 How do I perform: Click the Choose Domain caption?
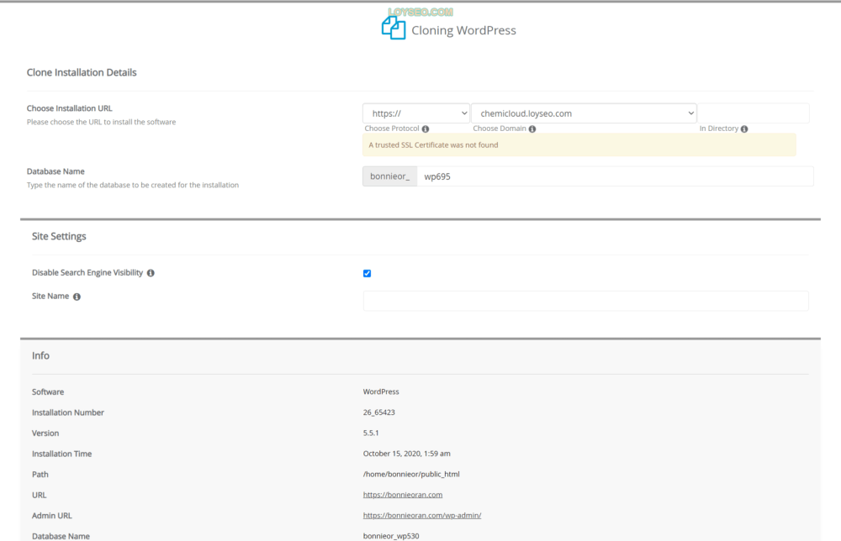500,129
